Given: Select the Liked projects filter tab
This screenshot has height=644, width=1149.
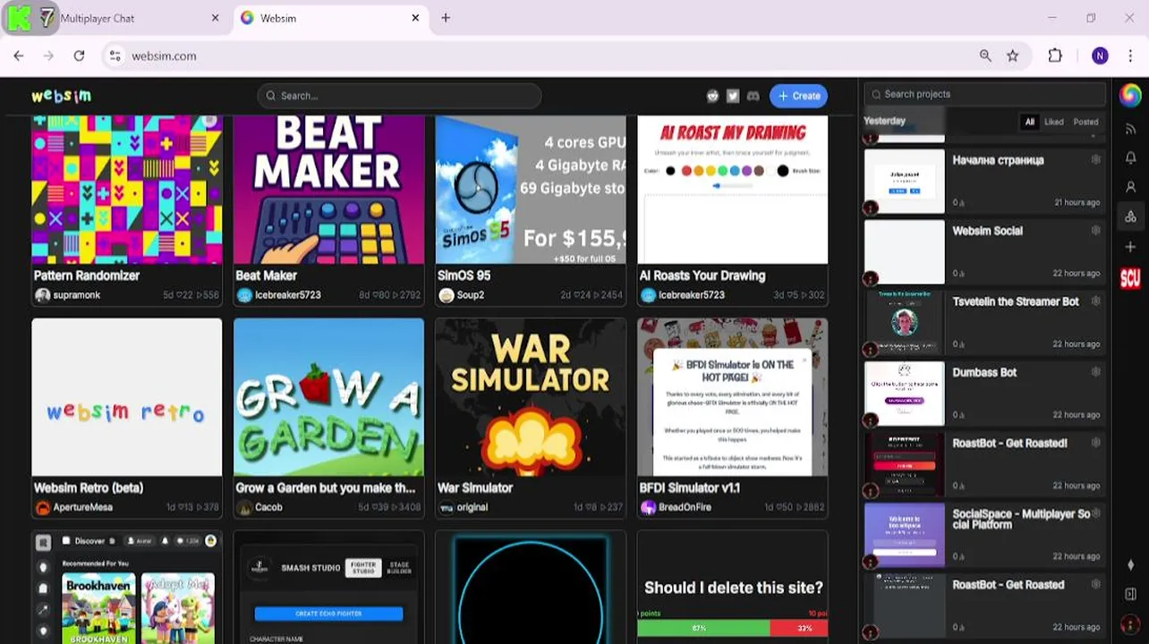Looking at the screenshot, I should coord(1054,122).
